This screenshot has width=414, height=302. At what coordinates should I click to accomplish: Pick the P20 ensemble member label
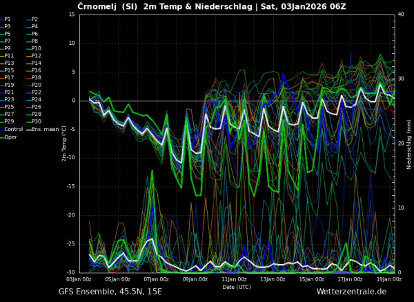[34, 85]
